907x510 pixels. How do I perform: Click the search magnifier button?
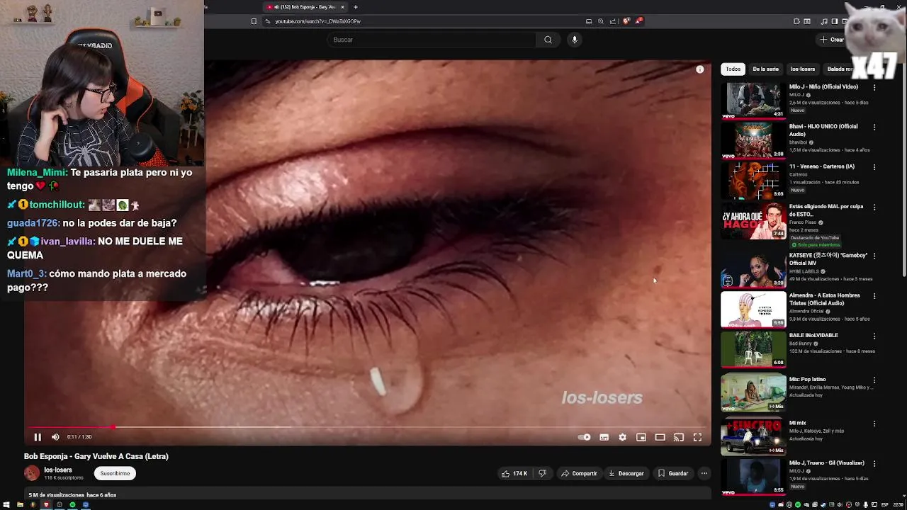tap(548, 40)
